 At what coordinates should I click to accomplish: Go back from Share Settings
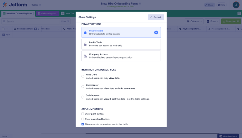point(156,17)
